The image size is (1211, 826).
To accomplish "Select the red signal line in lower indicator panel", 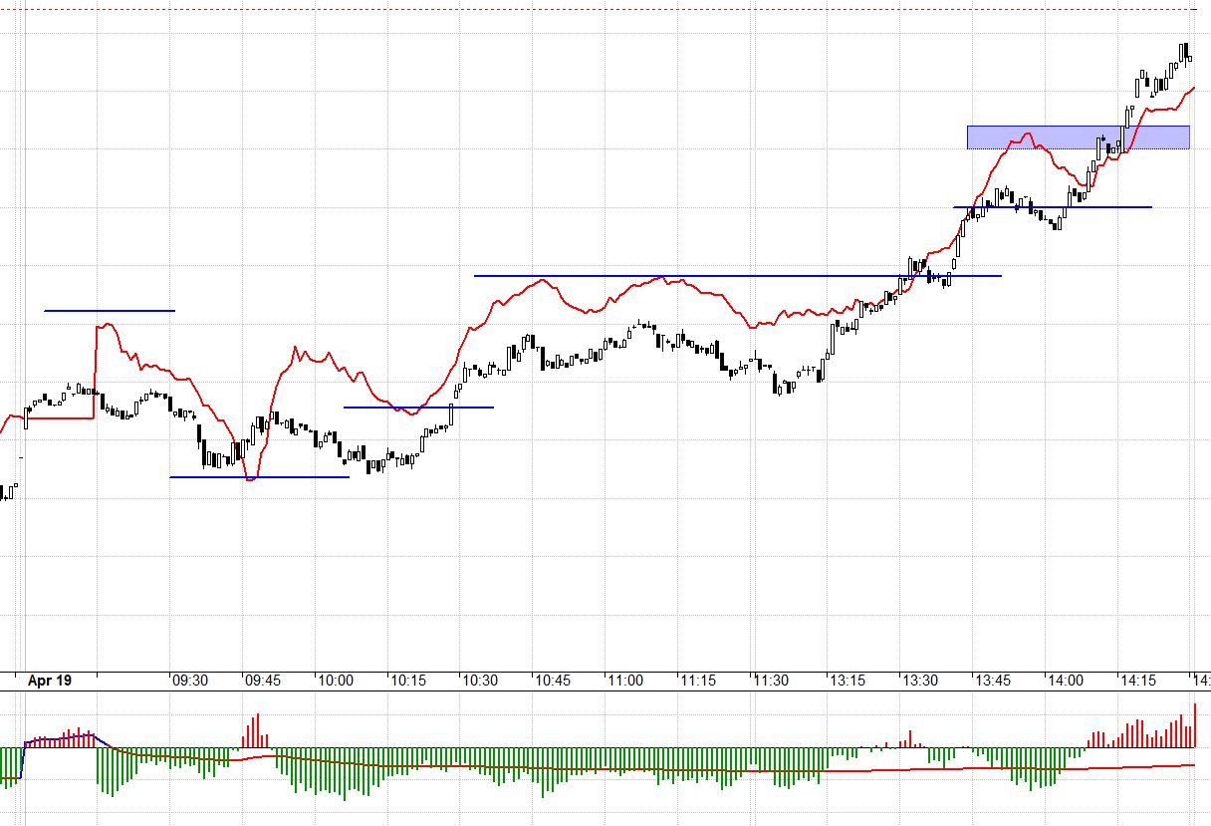I will coord(697,770).
